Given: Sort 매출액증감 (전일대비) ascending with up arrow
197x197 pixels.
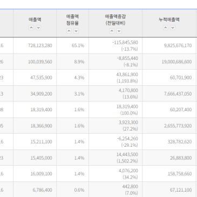Looking at the screenshot, I should [112, 31].
